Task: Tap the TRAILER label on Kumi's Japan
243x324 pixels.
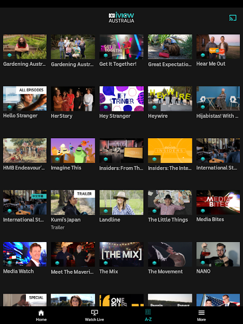Action: tap(85, 194)
